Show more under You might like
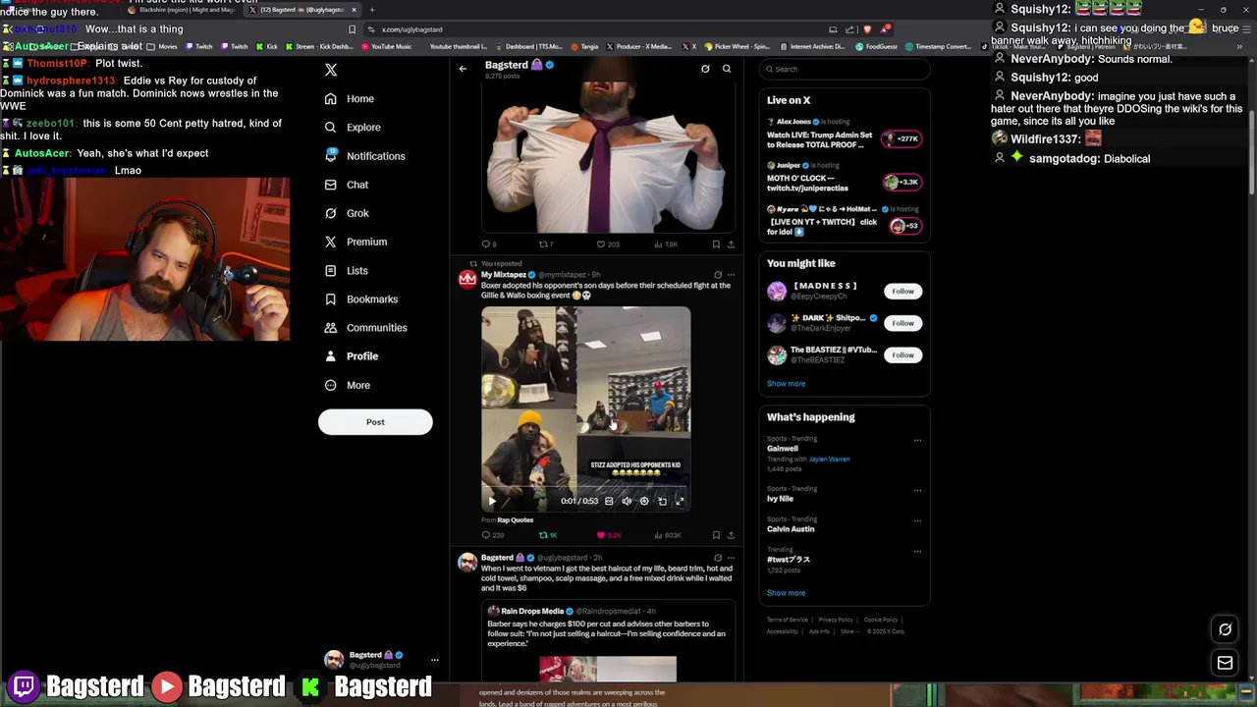The image size is (1257, 707). pyautogui.click(x=786, y=384)
